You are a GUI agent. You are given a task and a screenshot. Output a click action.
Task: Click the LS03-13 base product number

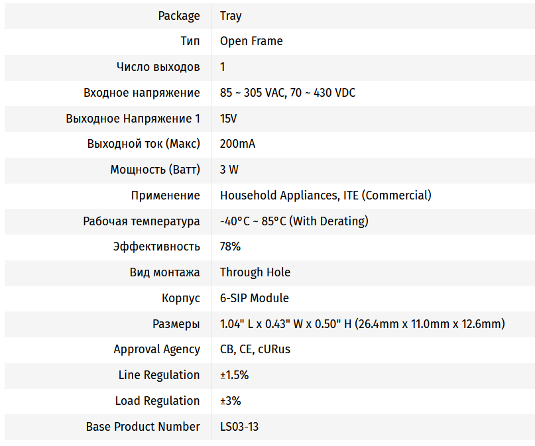tap(239, 427)
